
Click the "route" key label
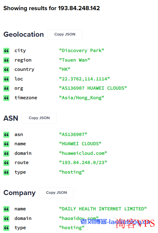pyautogui.click(x=22, y=163)
